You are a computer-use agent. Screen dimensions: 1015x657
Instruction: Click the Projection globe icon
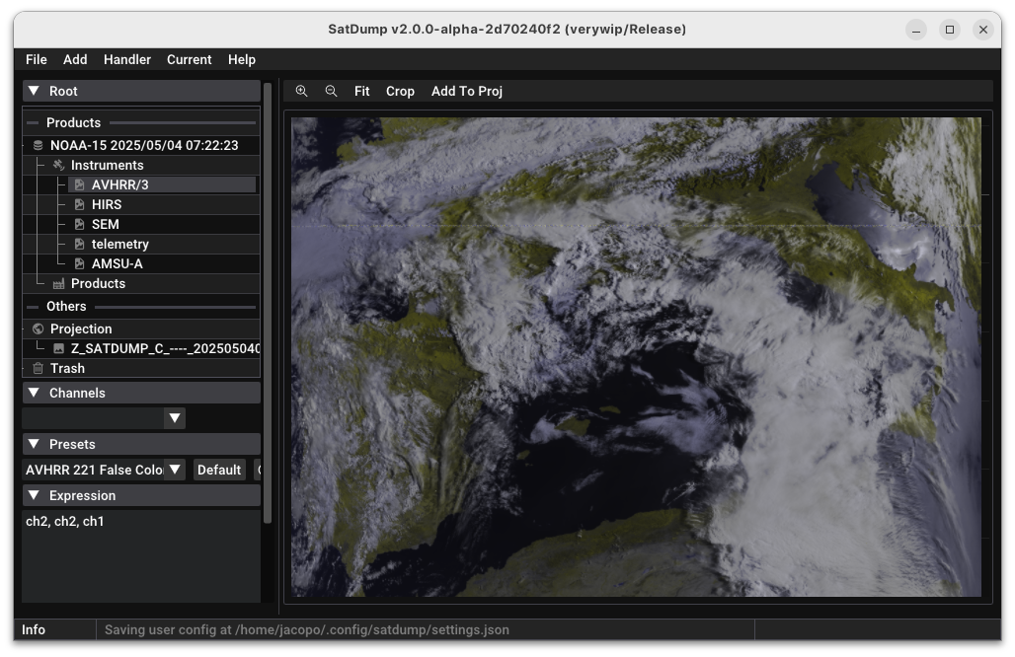click(x=38, y=328)
